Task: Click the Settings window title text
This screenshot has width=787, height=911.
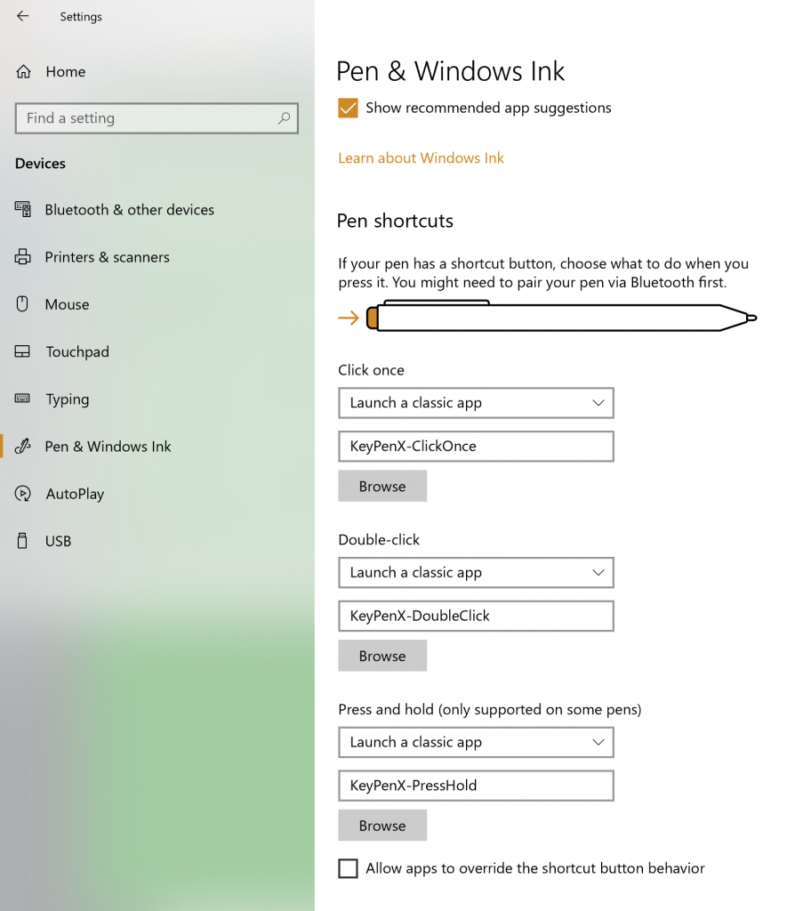Action: pos(81,17)
